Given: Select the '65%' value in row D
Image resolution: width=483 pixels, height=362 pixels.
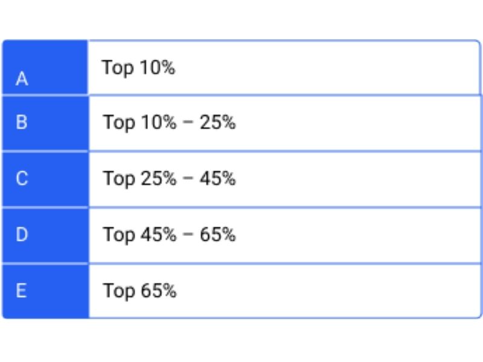Looking at the screenshot, I should click(217, 235).
